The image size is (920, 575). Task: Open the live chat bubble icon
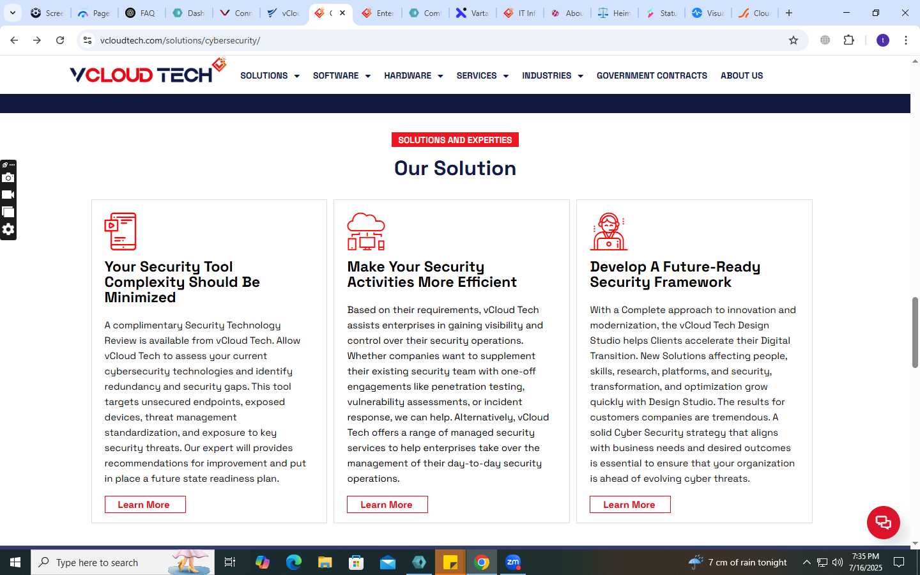(883, 522)
